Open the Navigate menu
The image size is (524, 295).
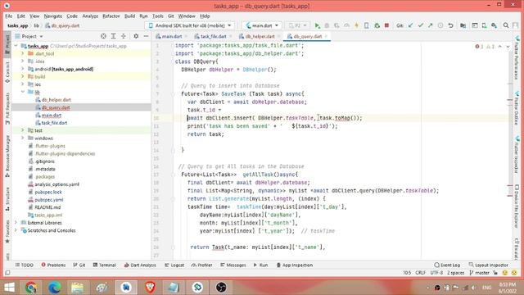click(x=52, y=16)
